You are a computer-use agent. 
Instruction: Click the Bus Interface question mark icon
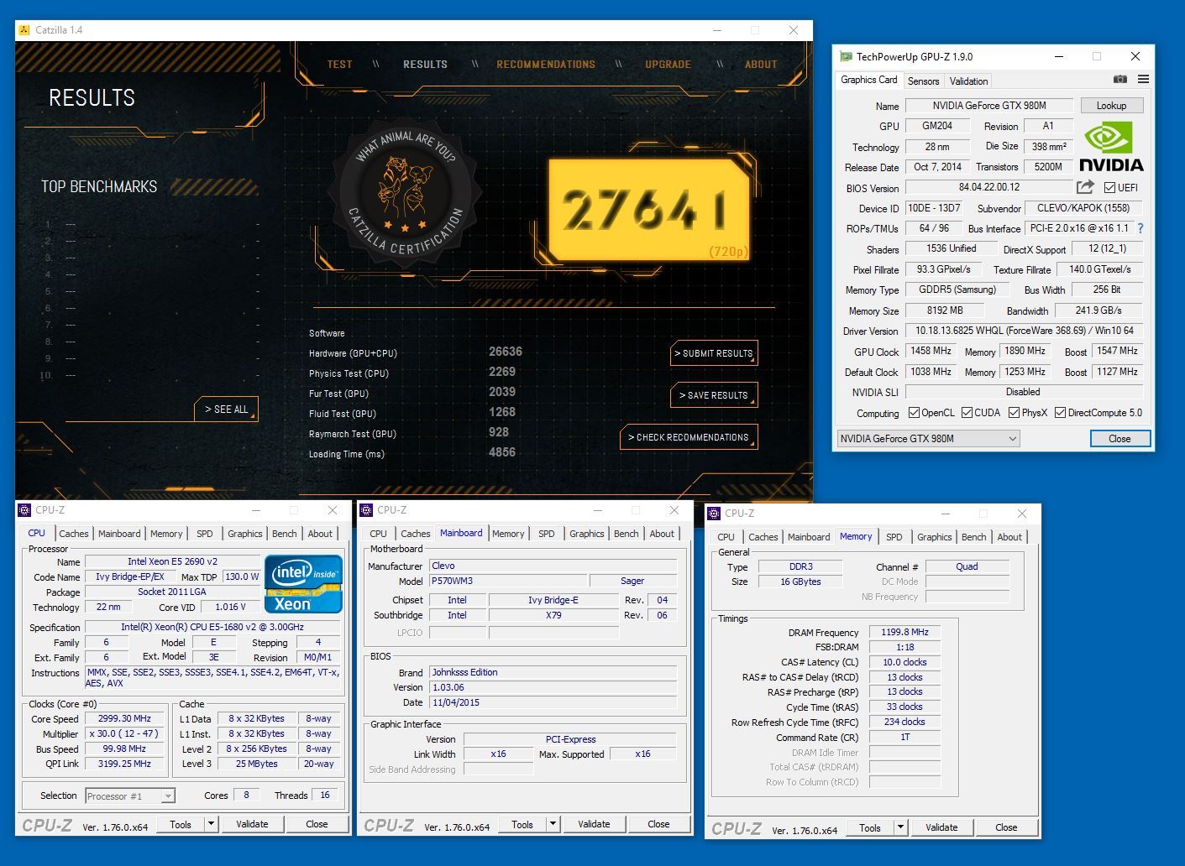1140,228
